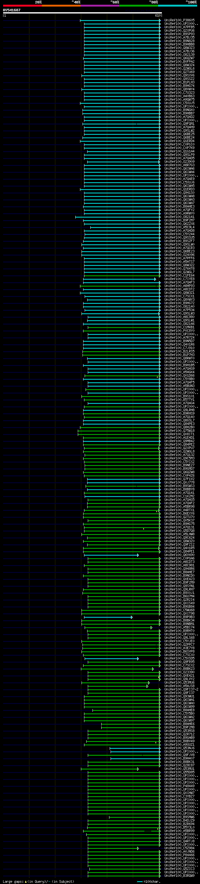Click the purple ~60% identity color segment
200x884 pixels.
[100, 6]
